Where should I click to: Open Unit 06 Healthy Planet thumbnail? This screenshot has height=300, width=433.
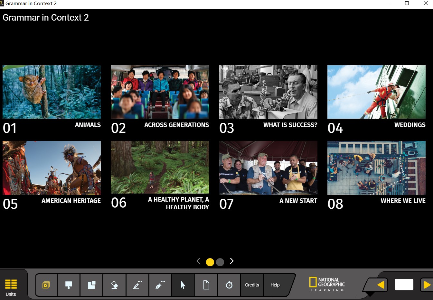pyautogui.click(x=160, y=167)
